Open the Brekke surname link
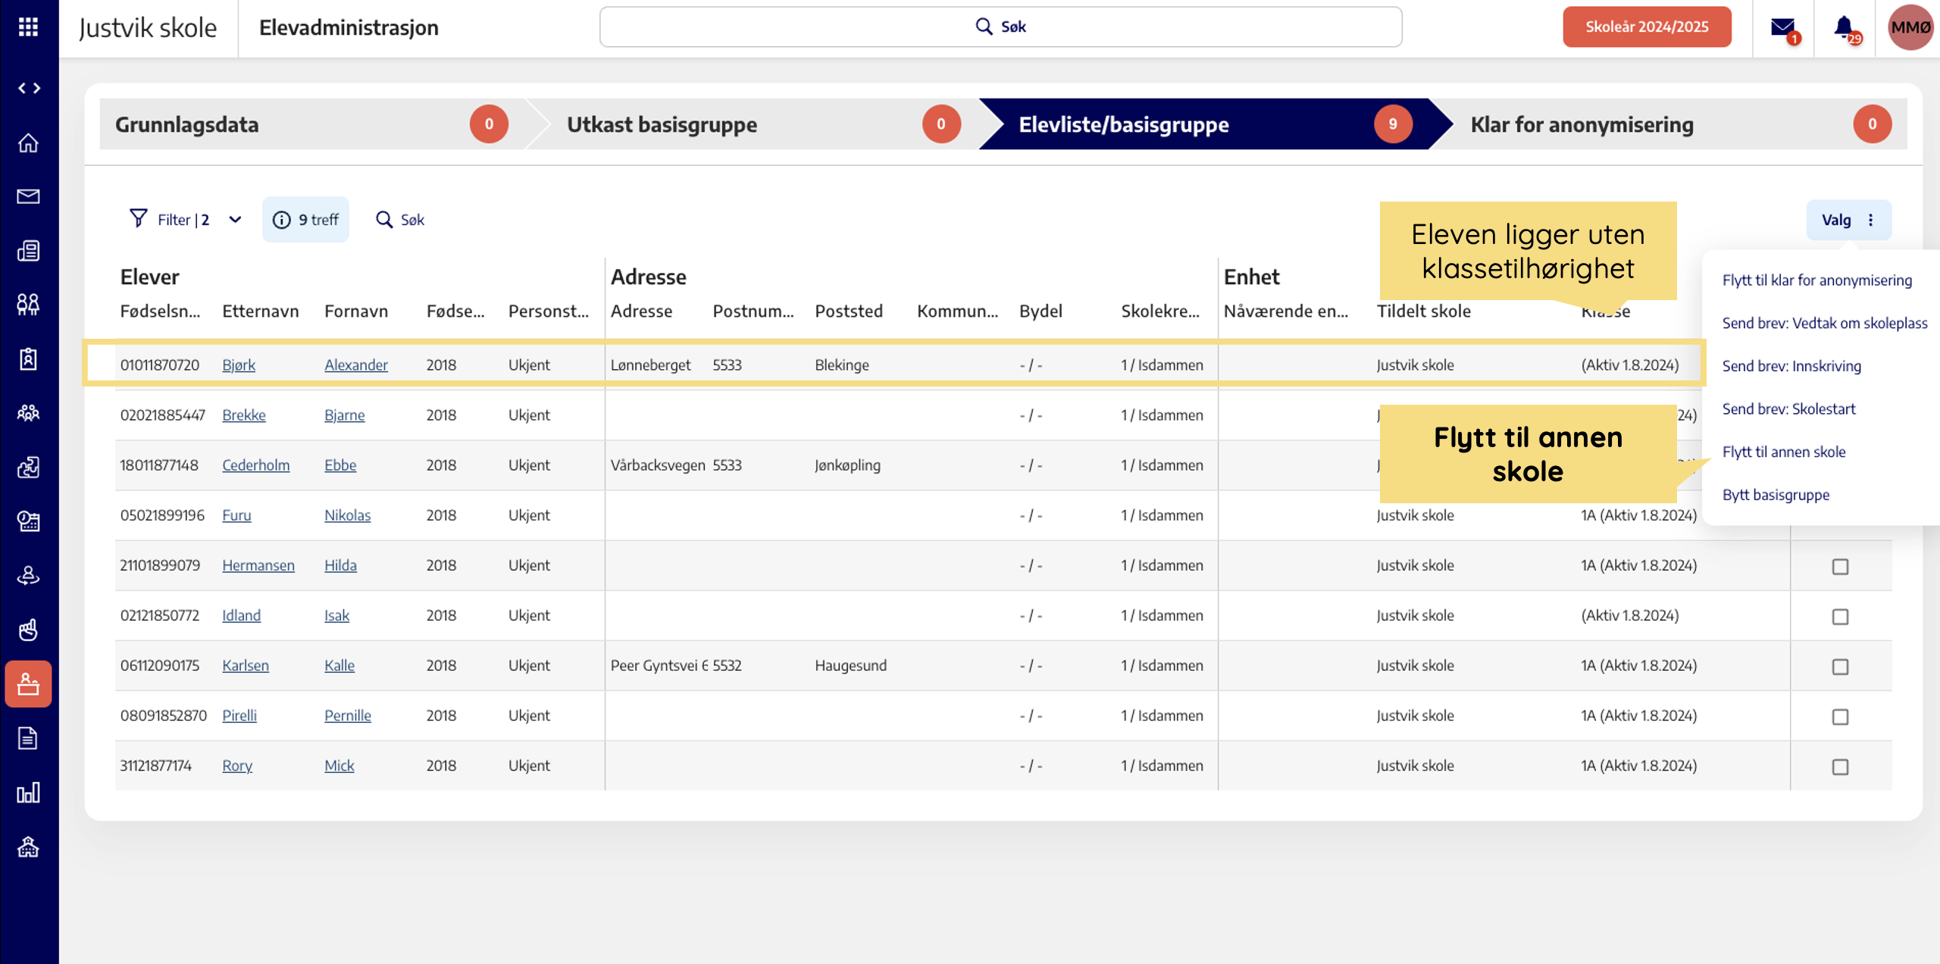Image resolution: width=1940 pixels, height=964 pixels. [x=243, y=415]
